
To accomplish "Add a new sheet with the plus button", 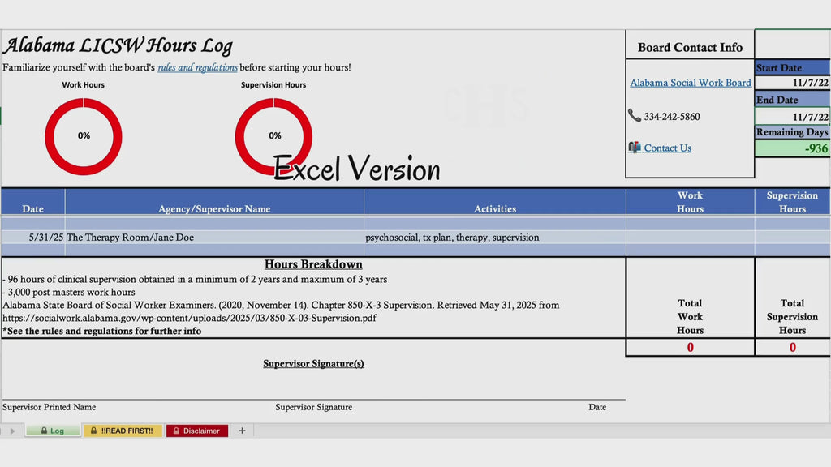I will coord(242,431).
